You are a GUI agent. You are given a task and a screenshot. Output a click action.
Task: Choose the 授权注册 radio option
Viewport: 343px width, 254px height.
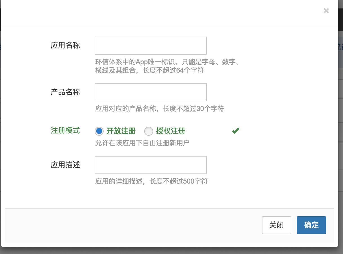pyautogui.click(x=148, y=131)
